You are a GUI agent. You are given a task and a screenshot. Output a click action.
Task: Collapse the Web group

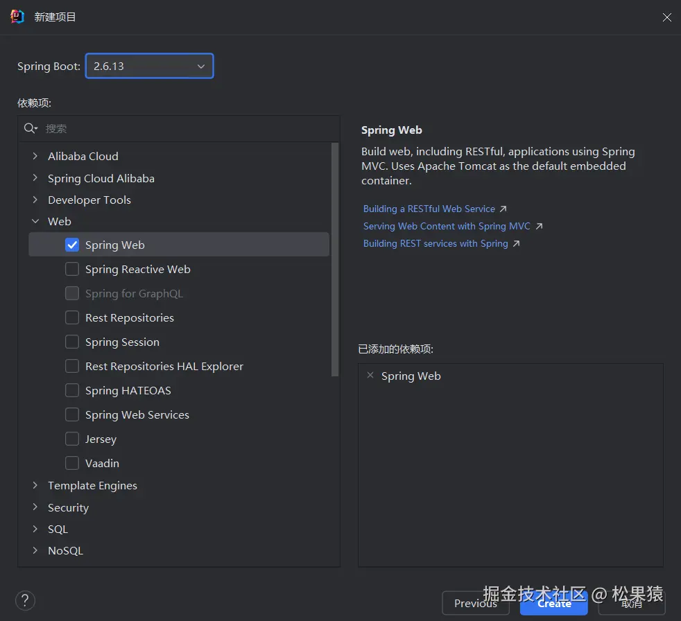(35, 221)
